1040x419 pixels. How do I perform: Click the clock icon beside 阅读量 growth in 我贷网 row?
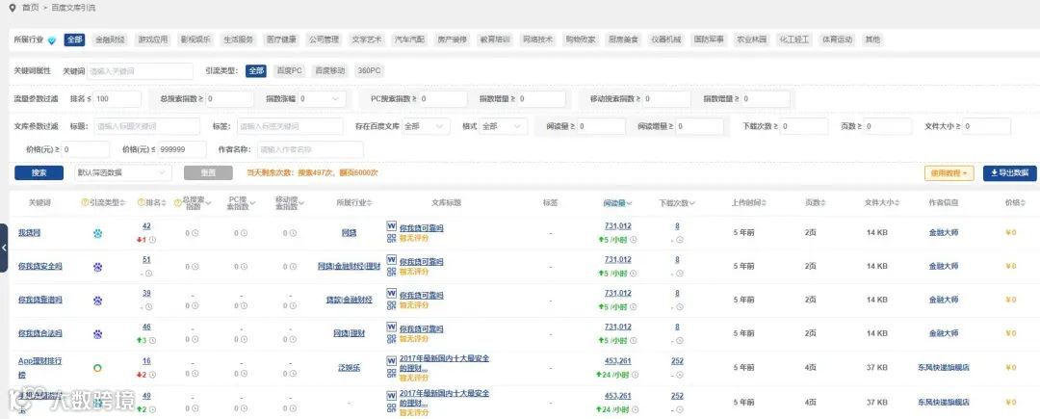633,239
